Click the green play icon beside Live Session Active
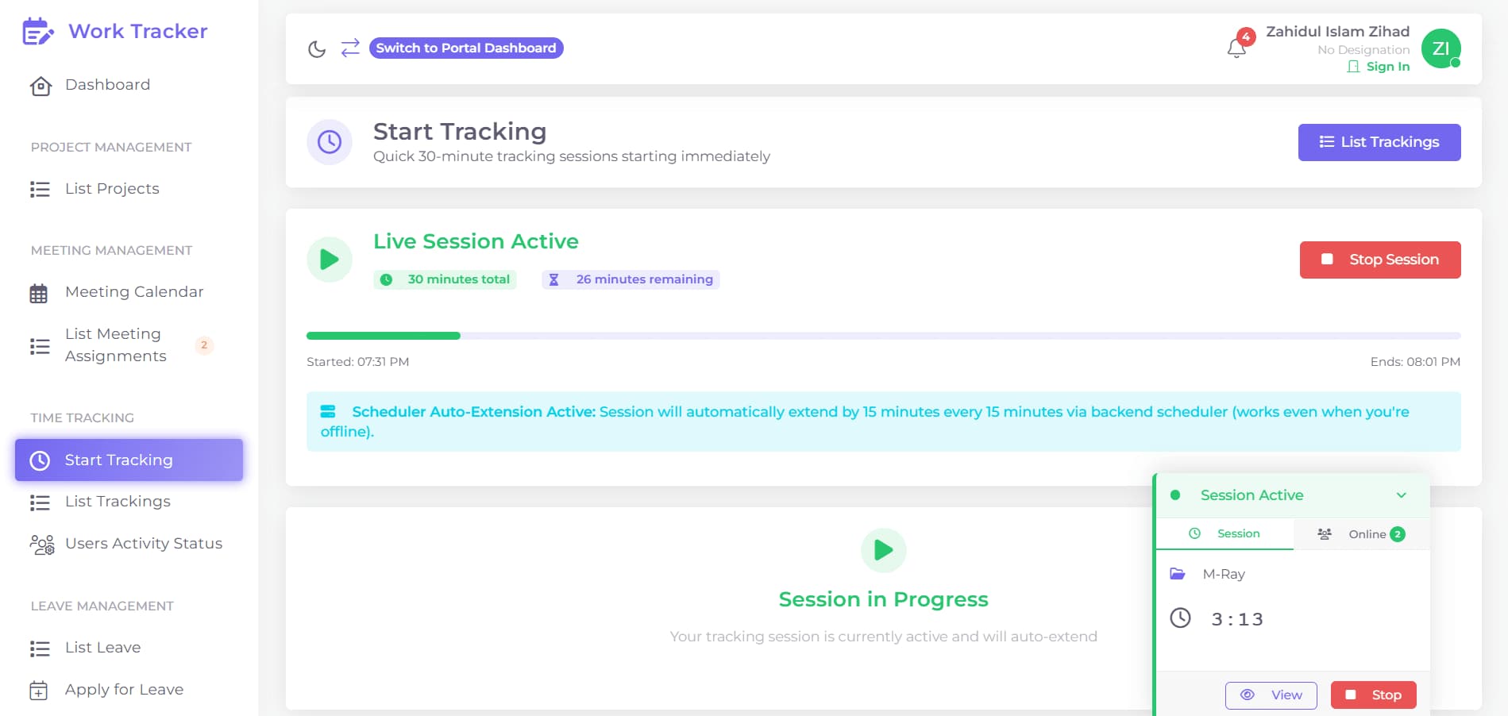The width and height of the screenshot is (1508, 716). tap(330, 260)
